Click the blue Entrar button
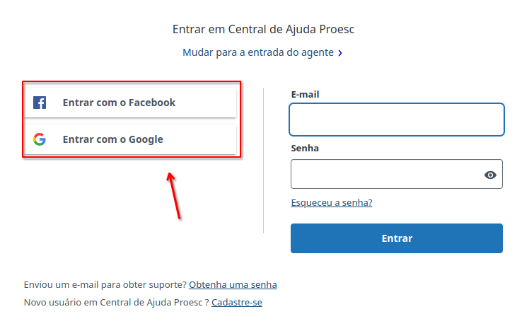Screen dimensions: 517x331 pos(397,238)
